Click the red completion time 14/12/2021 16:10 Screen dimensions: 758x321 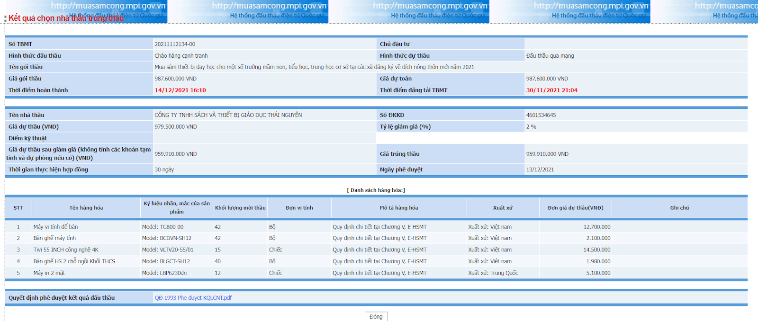tap(180, 90)
